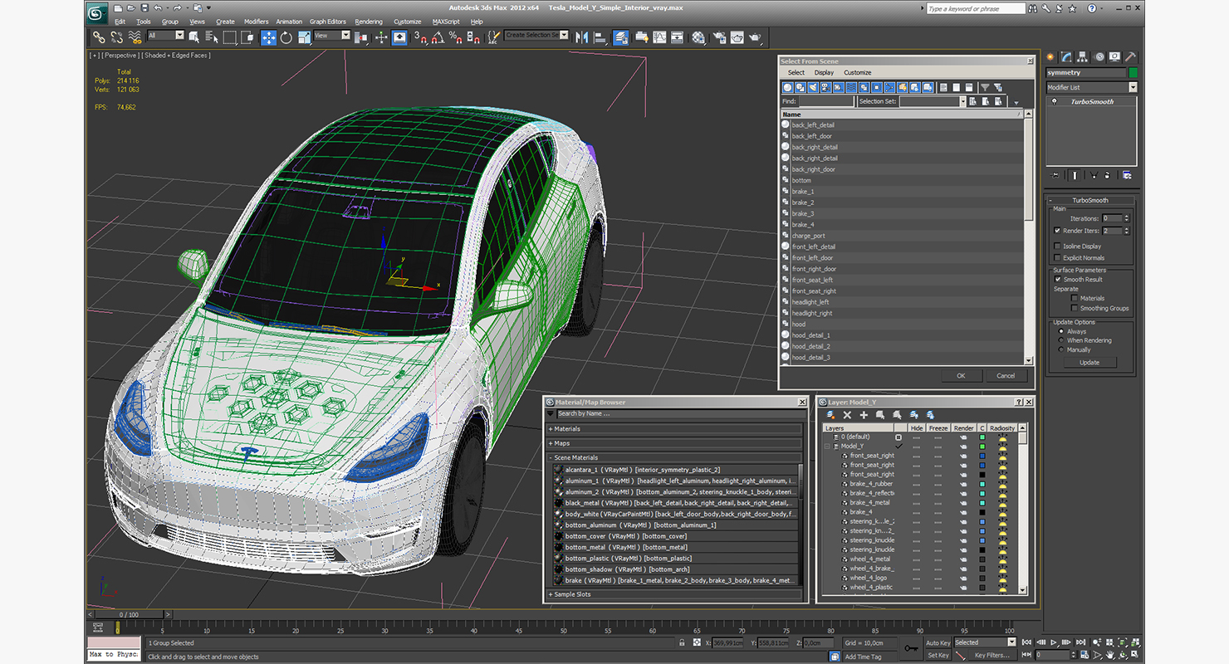Screen dimensions: 1229x664
Task: Click color swatch of 0 (default) layer
Action: pos(982,437)
